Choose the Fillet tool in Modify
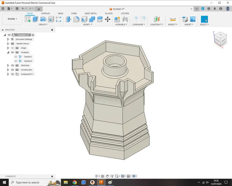 76,19
